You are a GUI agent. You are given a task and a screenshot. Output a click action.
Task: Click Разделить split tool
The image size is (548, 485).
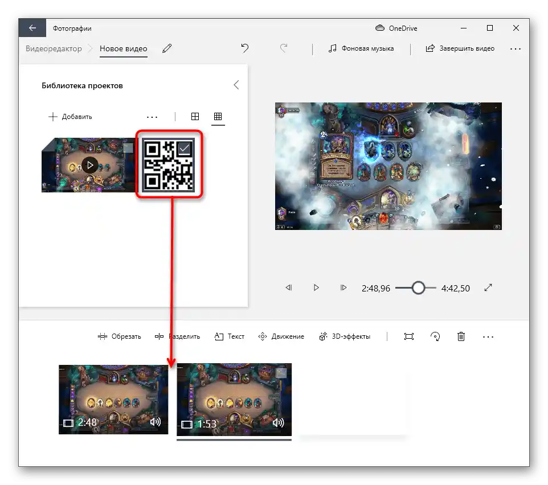pyautogui.click(x=178, y=336)
